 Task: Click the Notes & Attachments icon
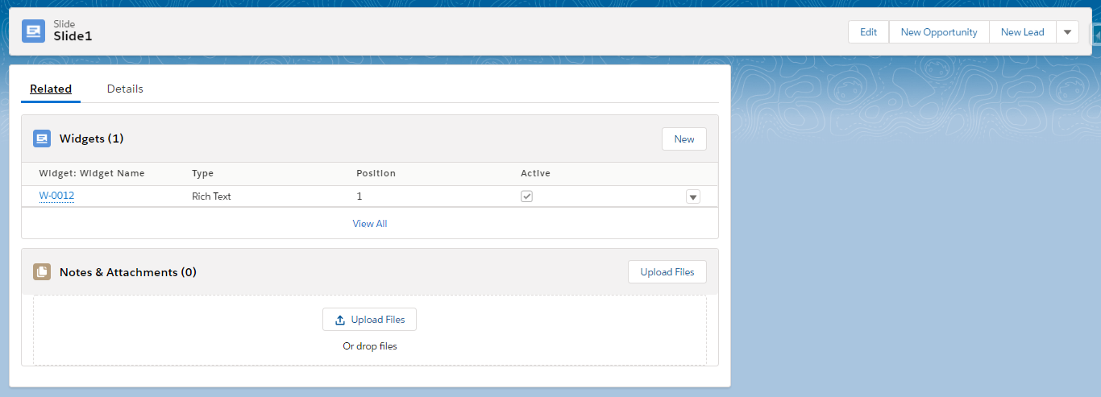click(42, 272)
